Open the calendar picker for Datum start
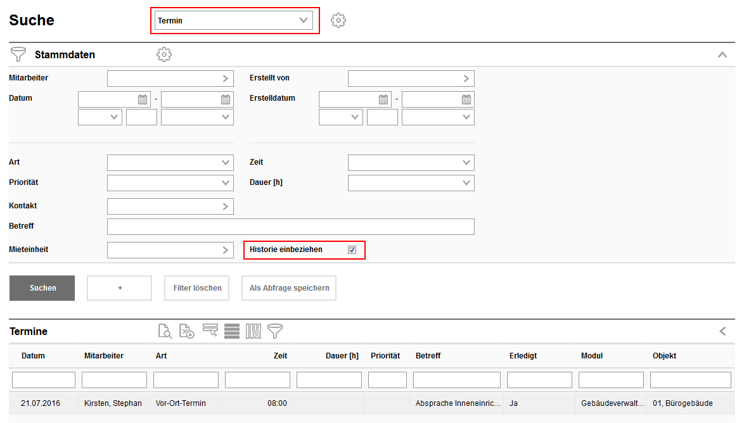744x423 pixels. [143, 99]
